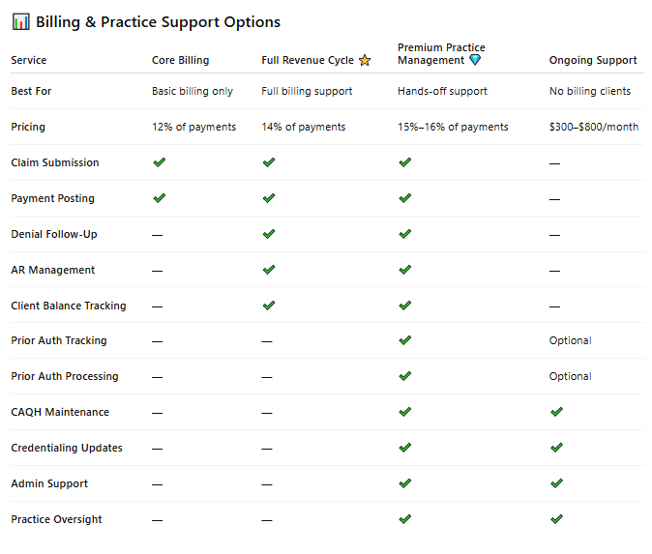652x554 pixels.
Task: Select the Credentialing Updates row label
Action: pos(67,448)
